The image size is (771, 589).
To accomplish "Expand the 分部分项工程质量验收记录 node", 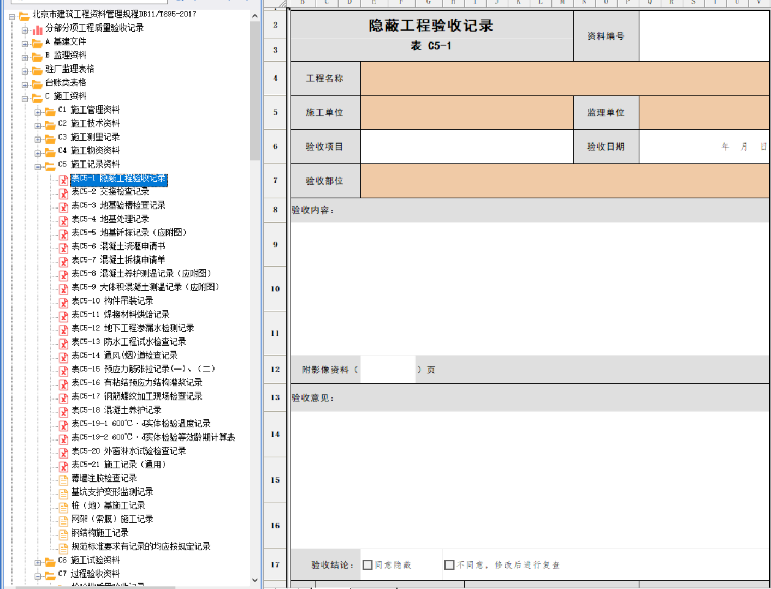I will tap(25, 31).
